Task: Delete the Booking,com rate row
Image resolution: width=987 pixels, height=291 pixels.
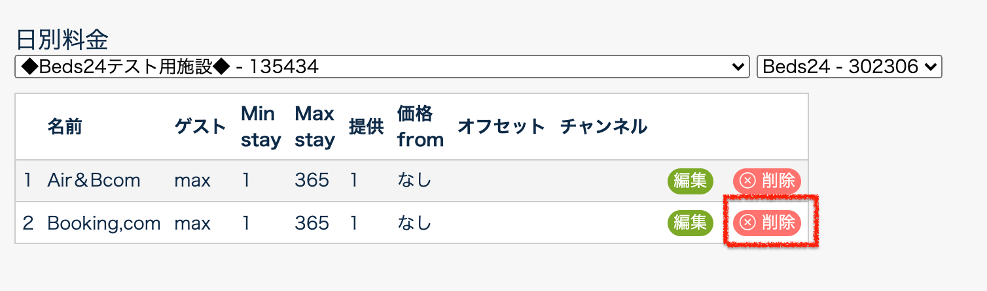Action: [767, 223]
